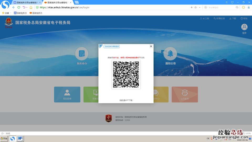
Task: Open a new browser tab
Action: click(x=77, y=2)
